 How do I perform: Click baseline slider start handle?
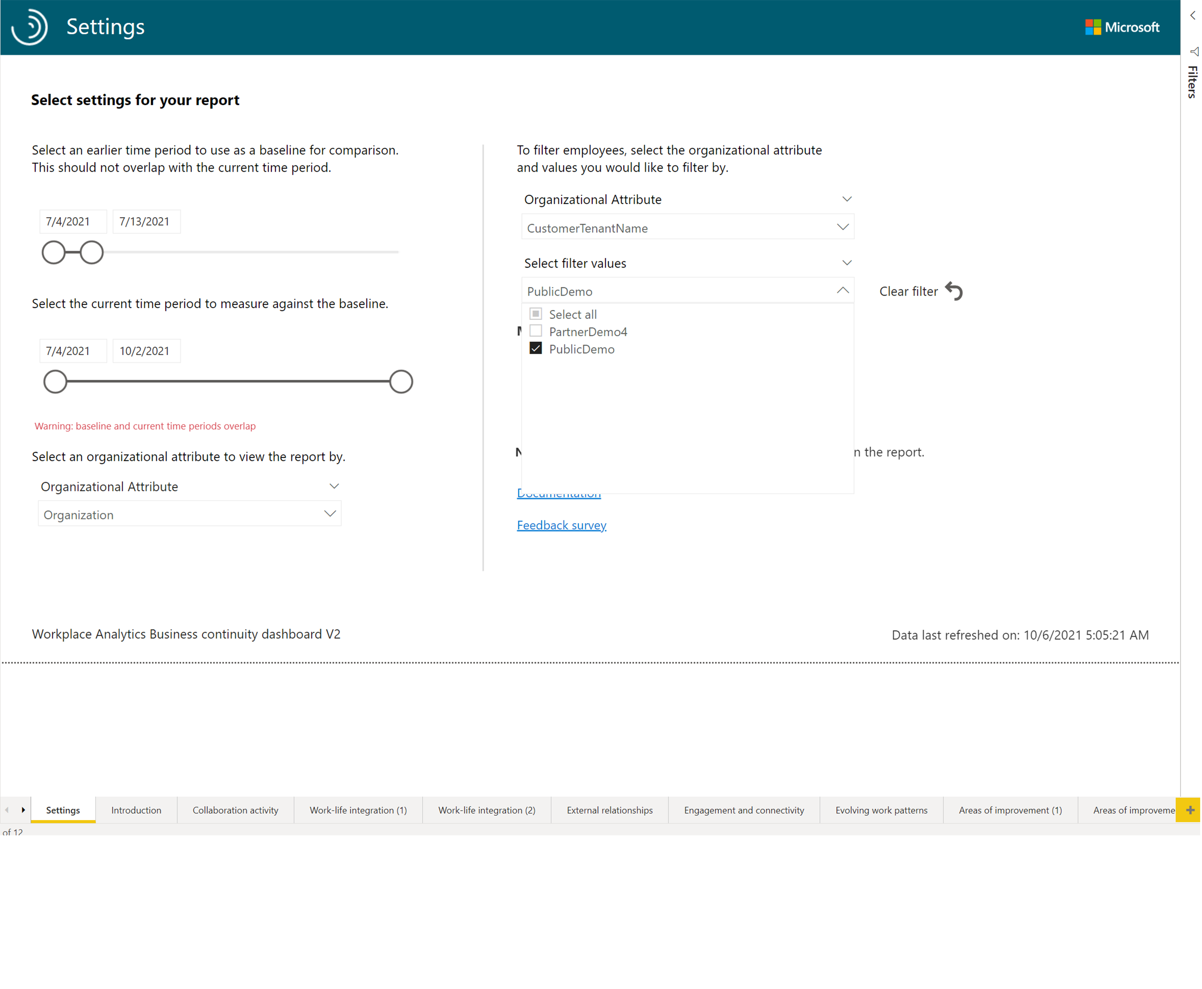tap(54, 252)
